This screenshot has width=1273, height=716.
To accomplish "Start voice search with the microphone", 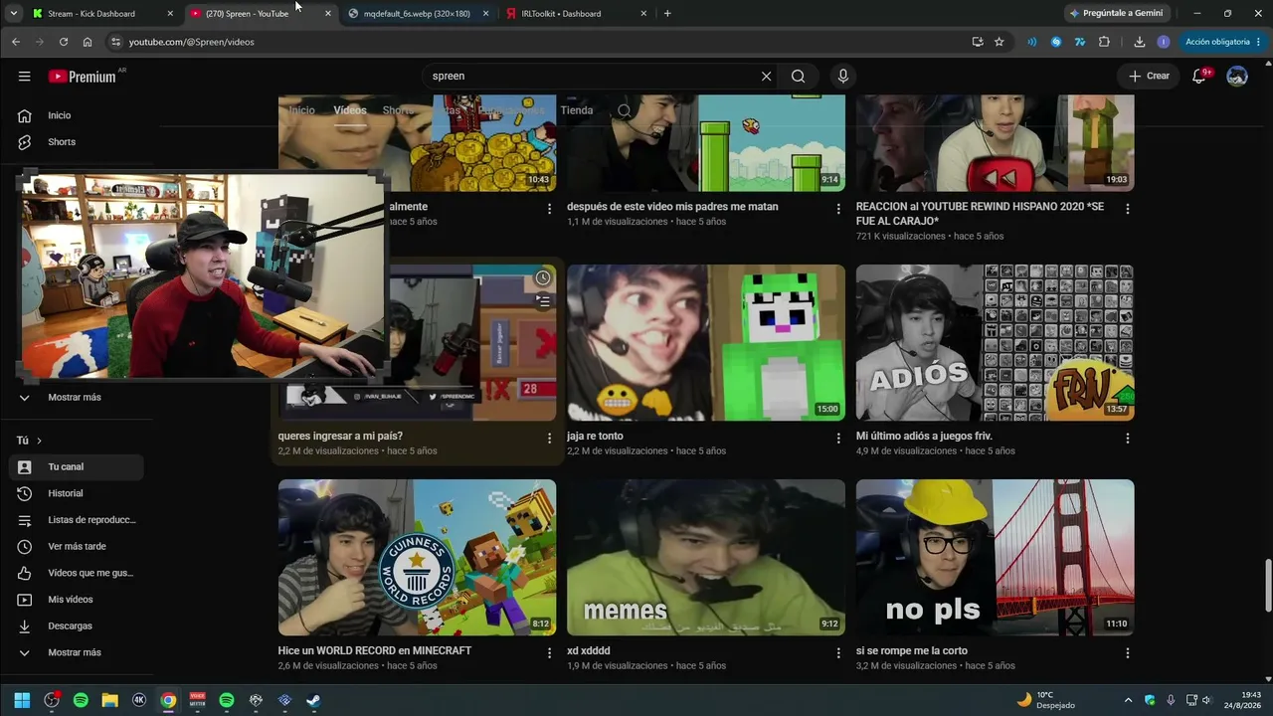I will (x=843, y=77).
